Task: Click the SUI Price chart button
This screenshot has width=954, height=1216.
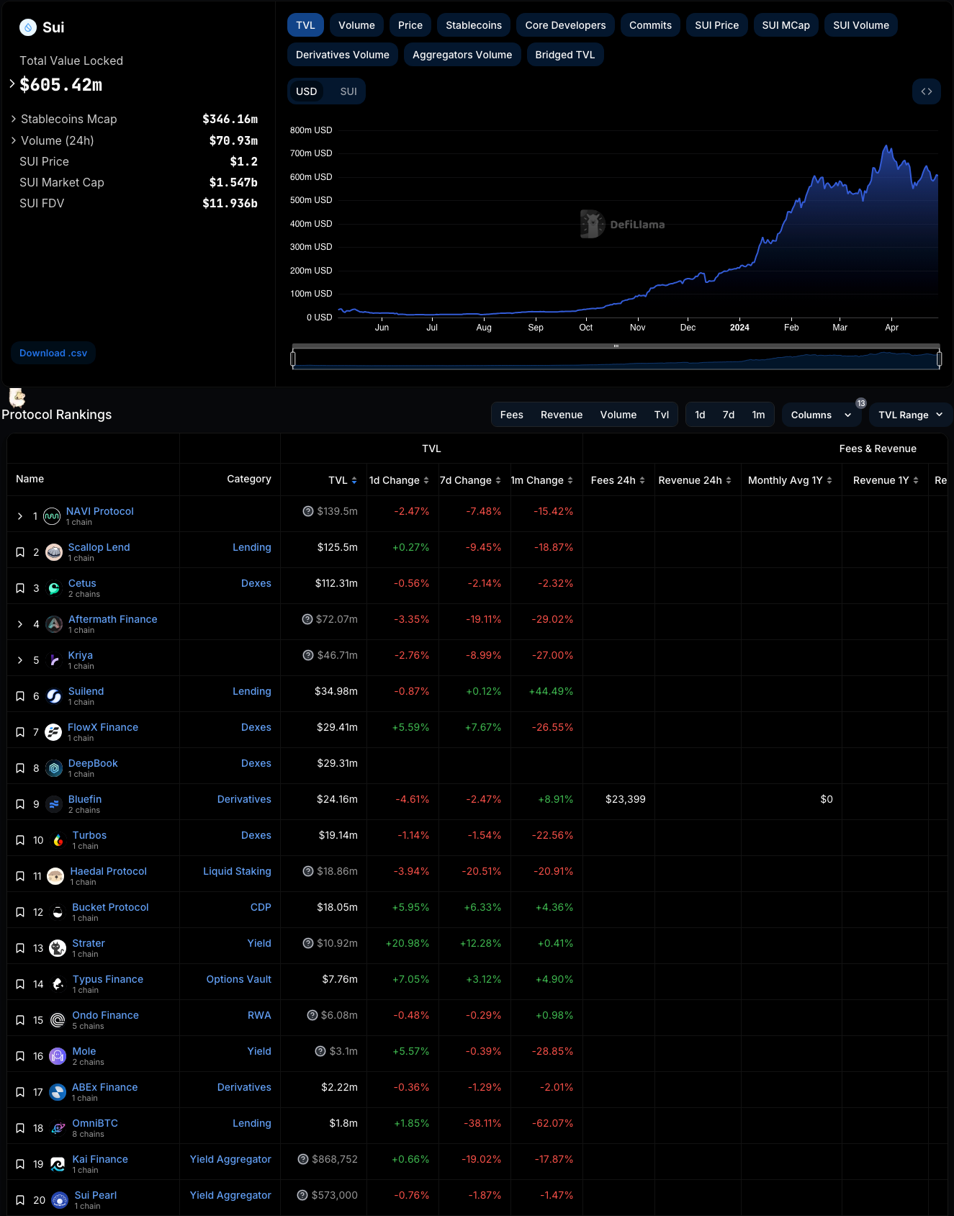Action: 716,25
